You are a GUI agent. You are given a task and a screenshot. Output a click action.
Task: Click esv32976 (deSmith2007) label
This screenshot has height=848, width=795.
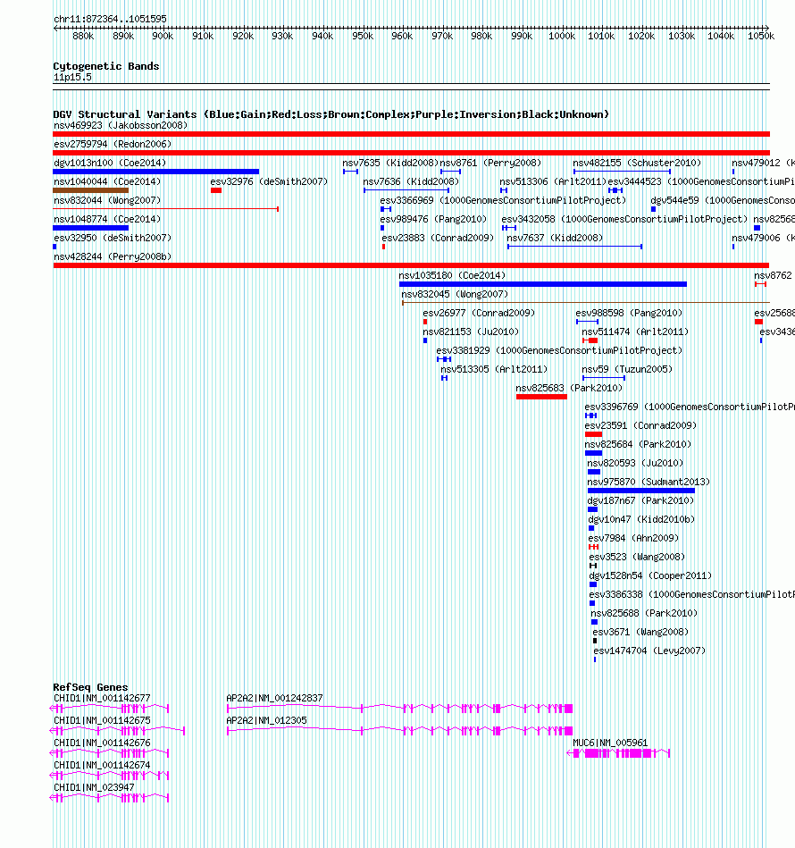(x=269, y=181)
